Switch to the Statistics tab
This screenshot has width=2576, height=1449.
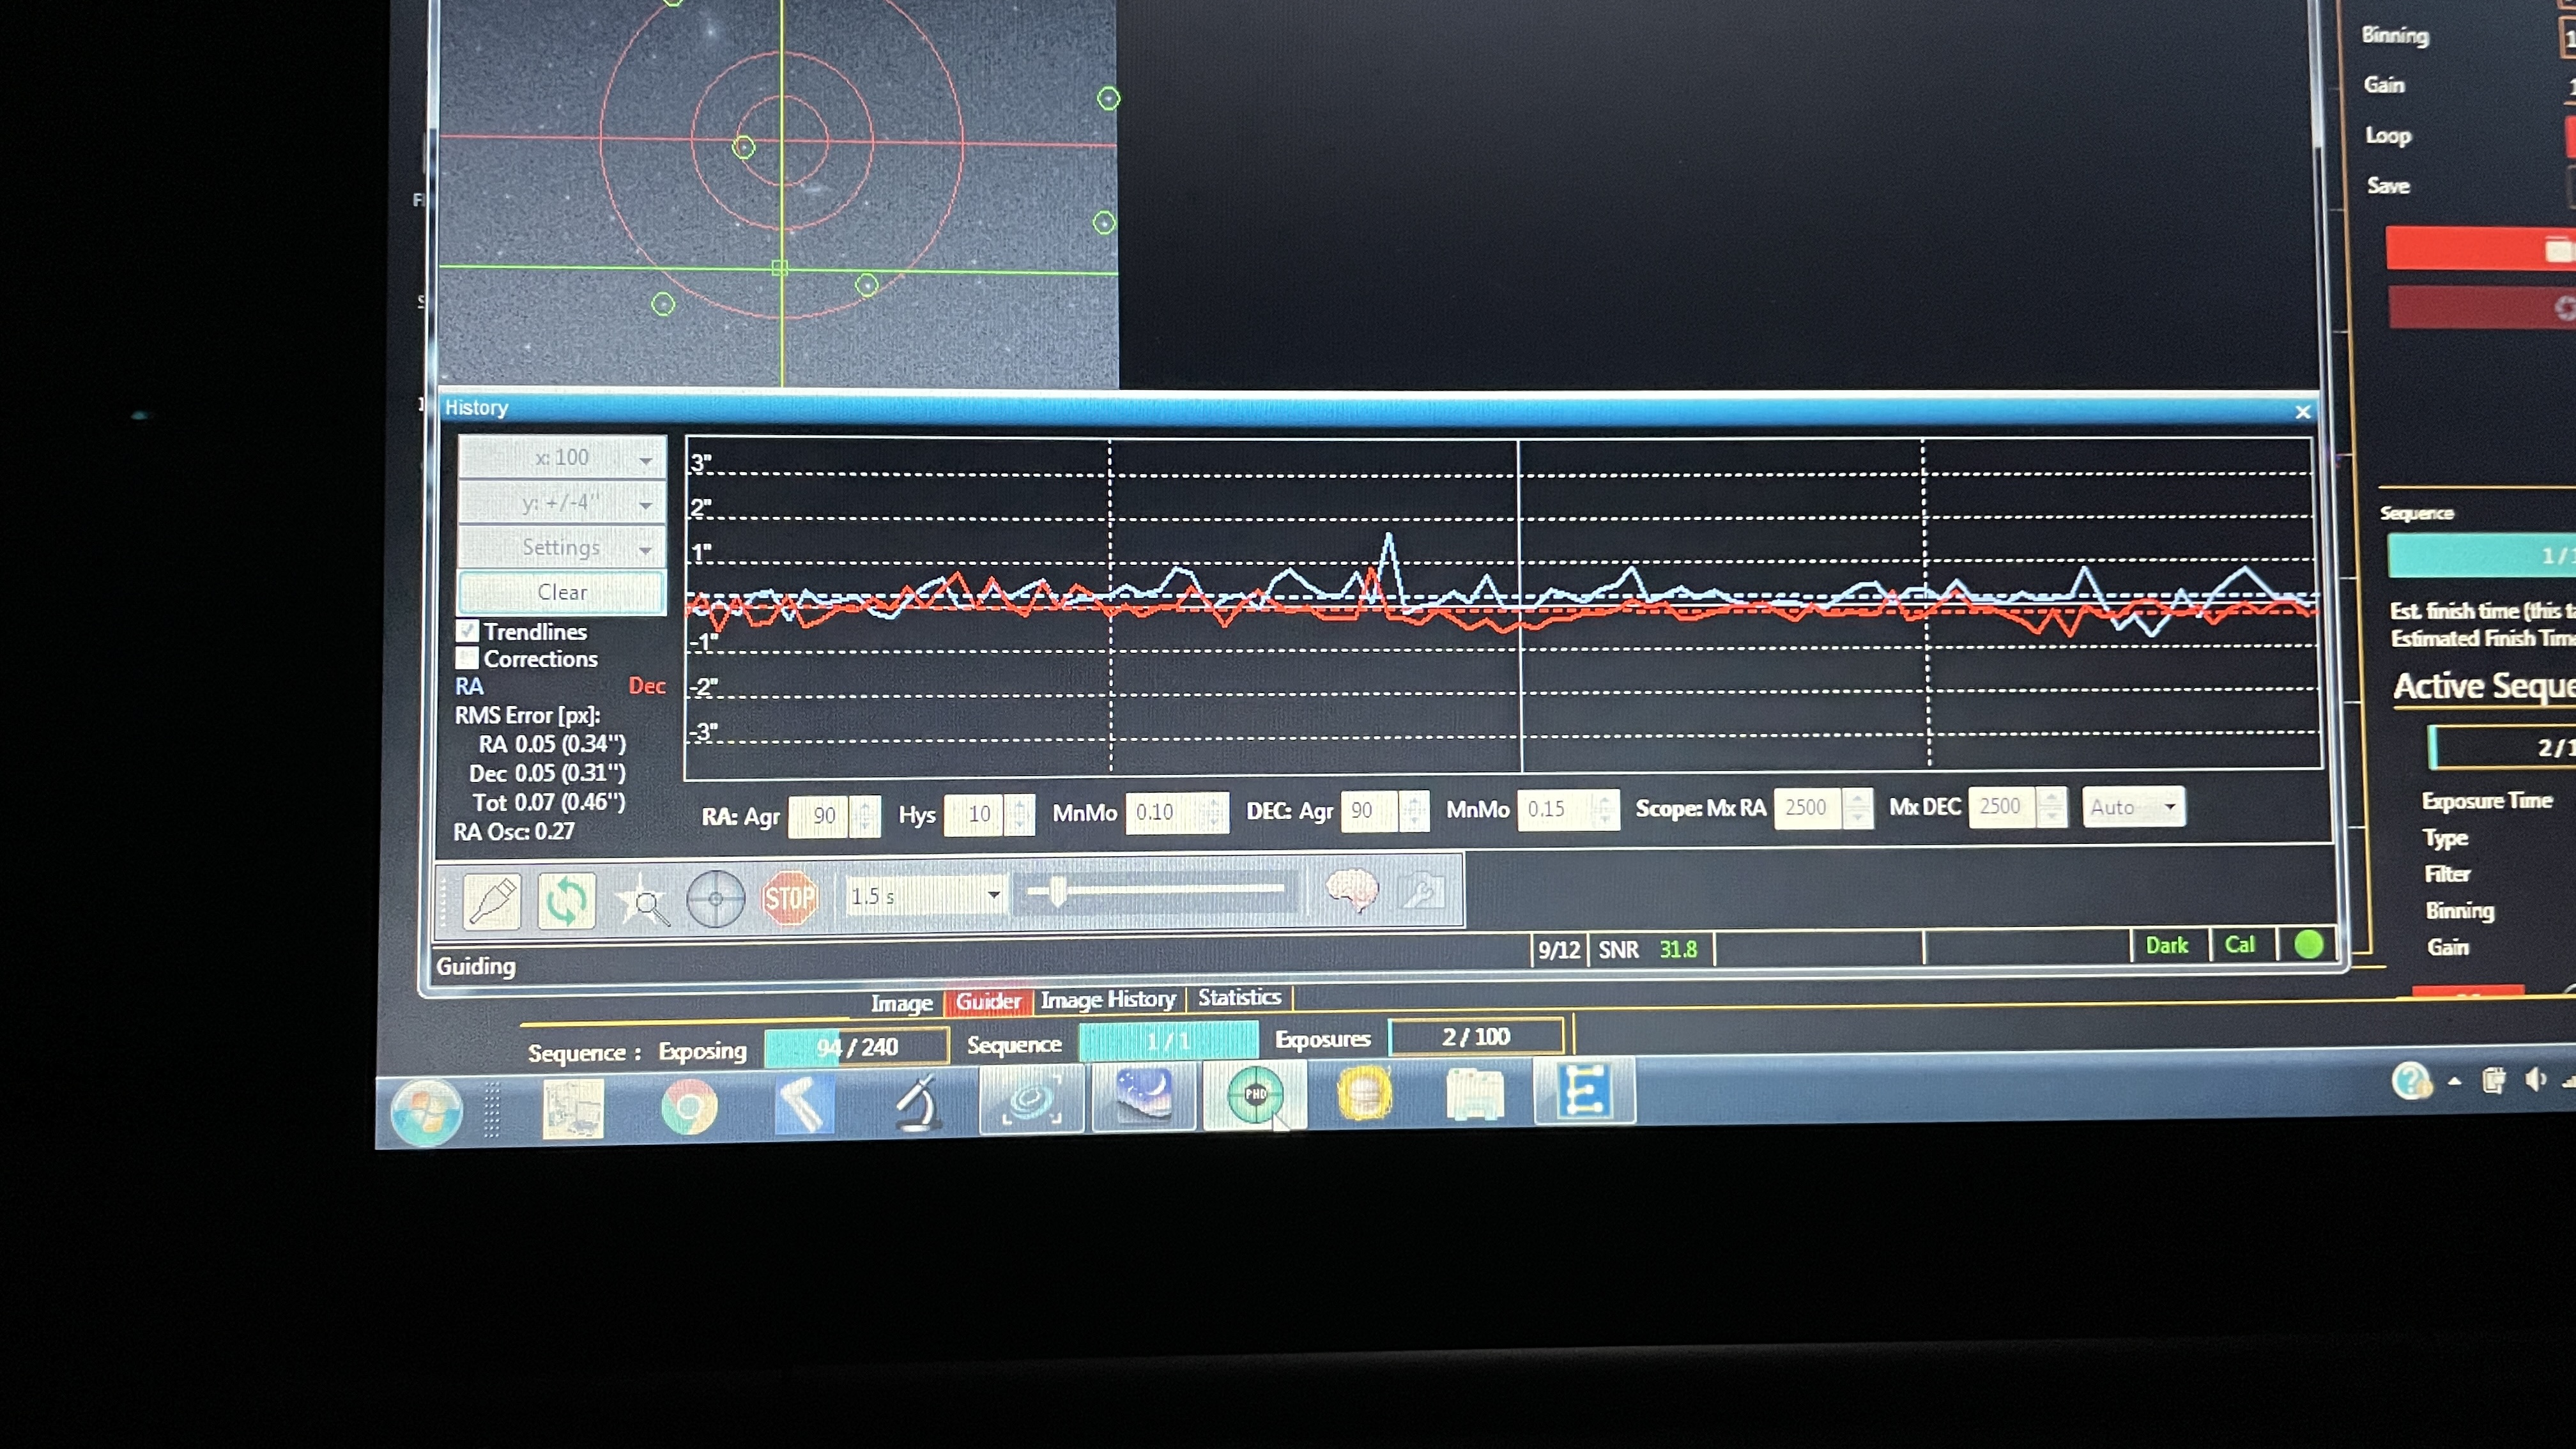click(1239, 997)
